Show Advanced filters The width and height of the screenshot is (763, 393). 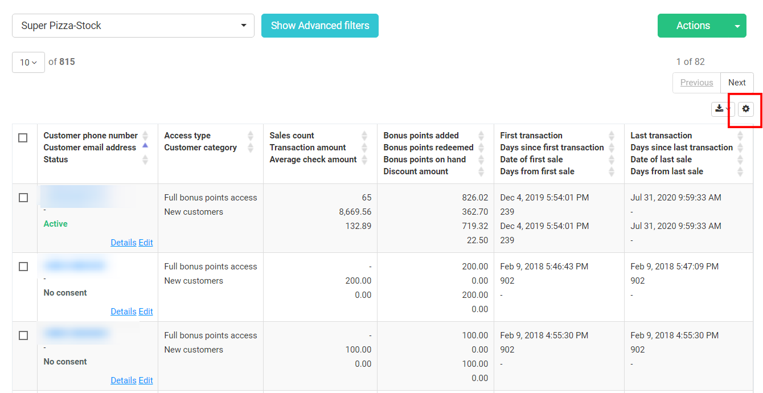[x=320, y=26]
